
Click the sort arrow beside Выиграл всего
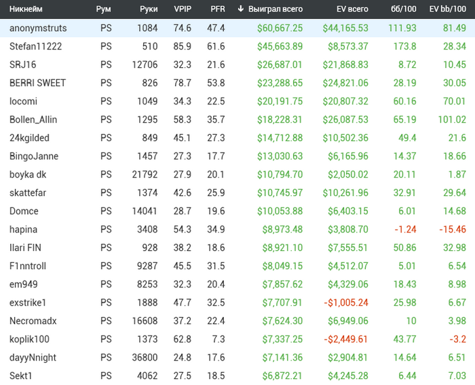pyautogui.click(x=240, y=9)
